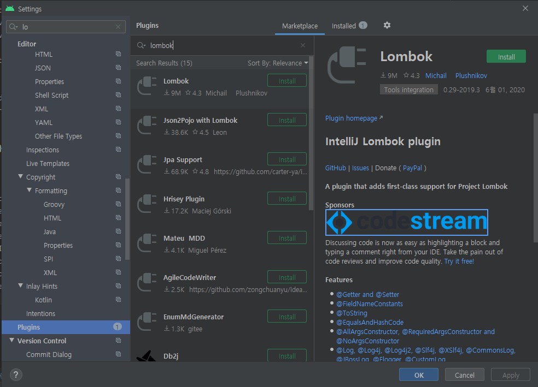This screenshot has height=387, width=538.
Task: Click the Lombok plugin icon in results
Action: pyautogui.click(x=147, y=86)
